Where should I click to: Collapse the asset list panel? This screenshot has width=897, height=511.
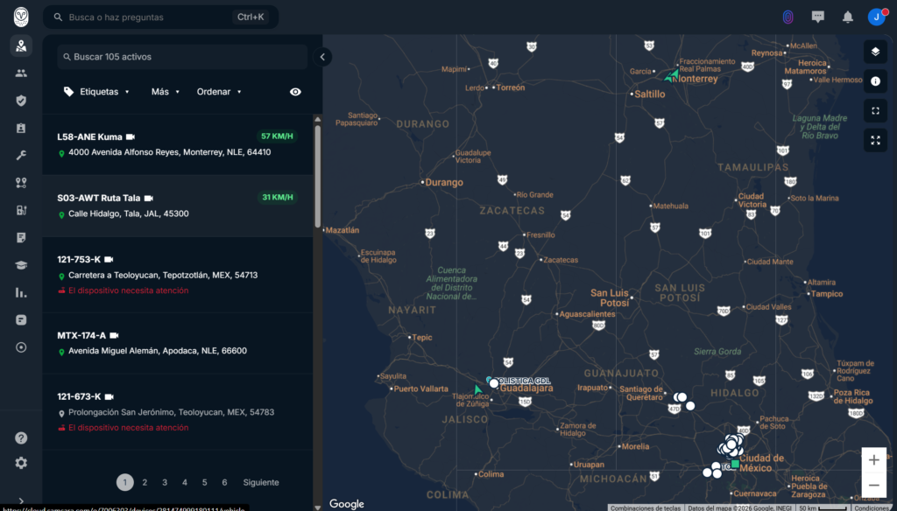(x=322, y=57)
